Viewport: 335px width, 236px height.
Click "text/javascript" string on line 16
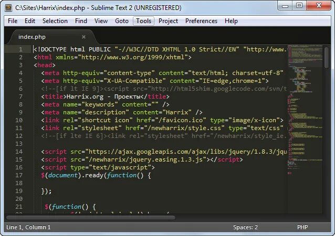(120, 167)
